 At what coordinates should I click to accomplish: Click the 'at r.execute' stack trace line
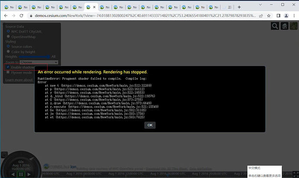(x=102, y=107)
